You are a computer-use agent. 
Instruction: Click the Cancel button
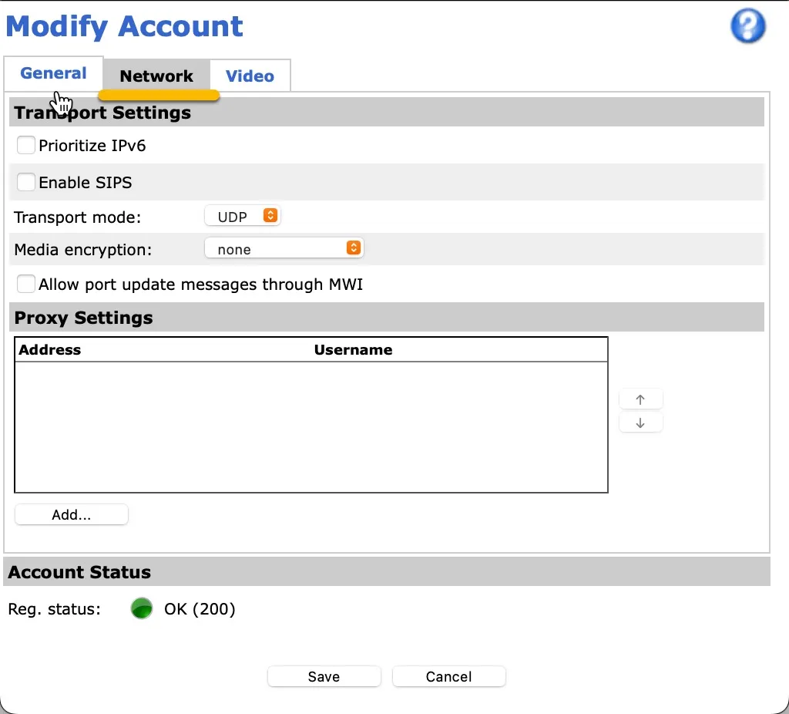pyautogui.click(x=449, y=676)
